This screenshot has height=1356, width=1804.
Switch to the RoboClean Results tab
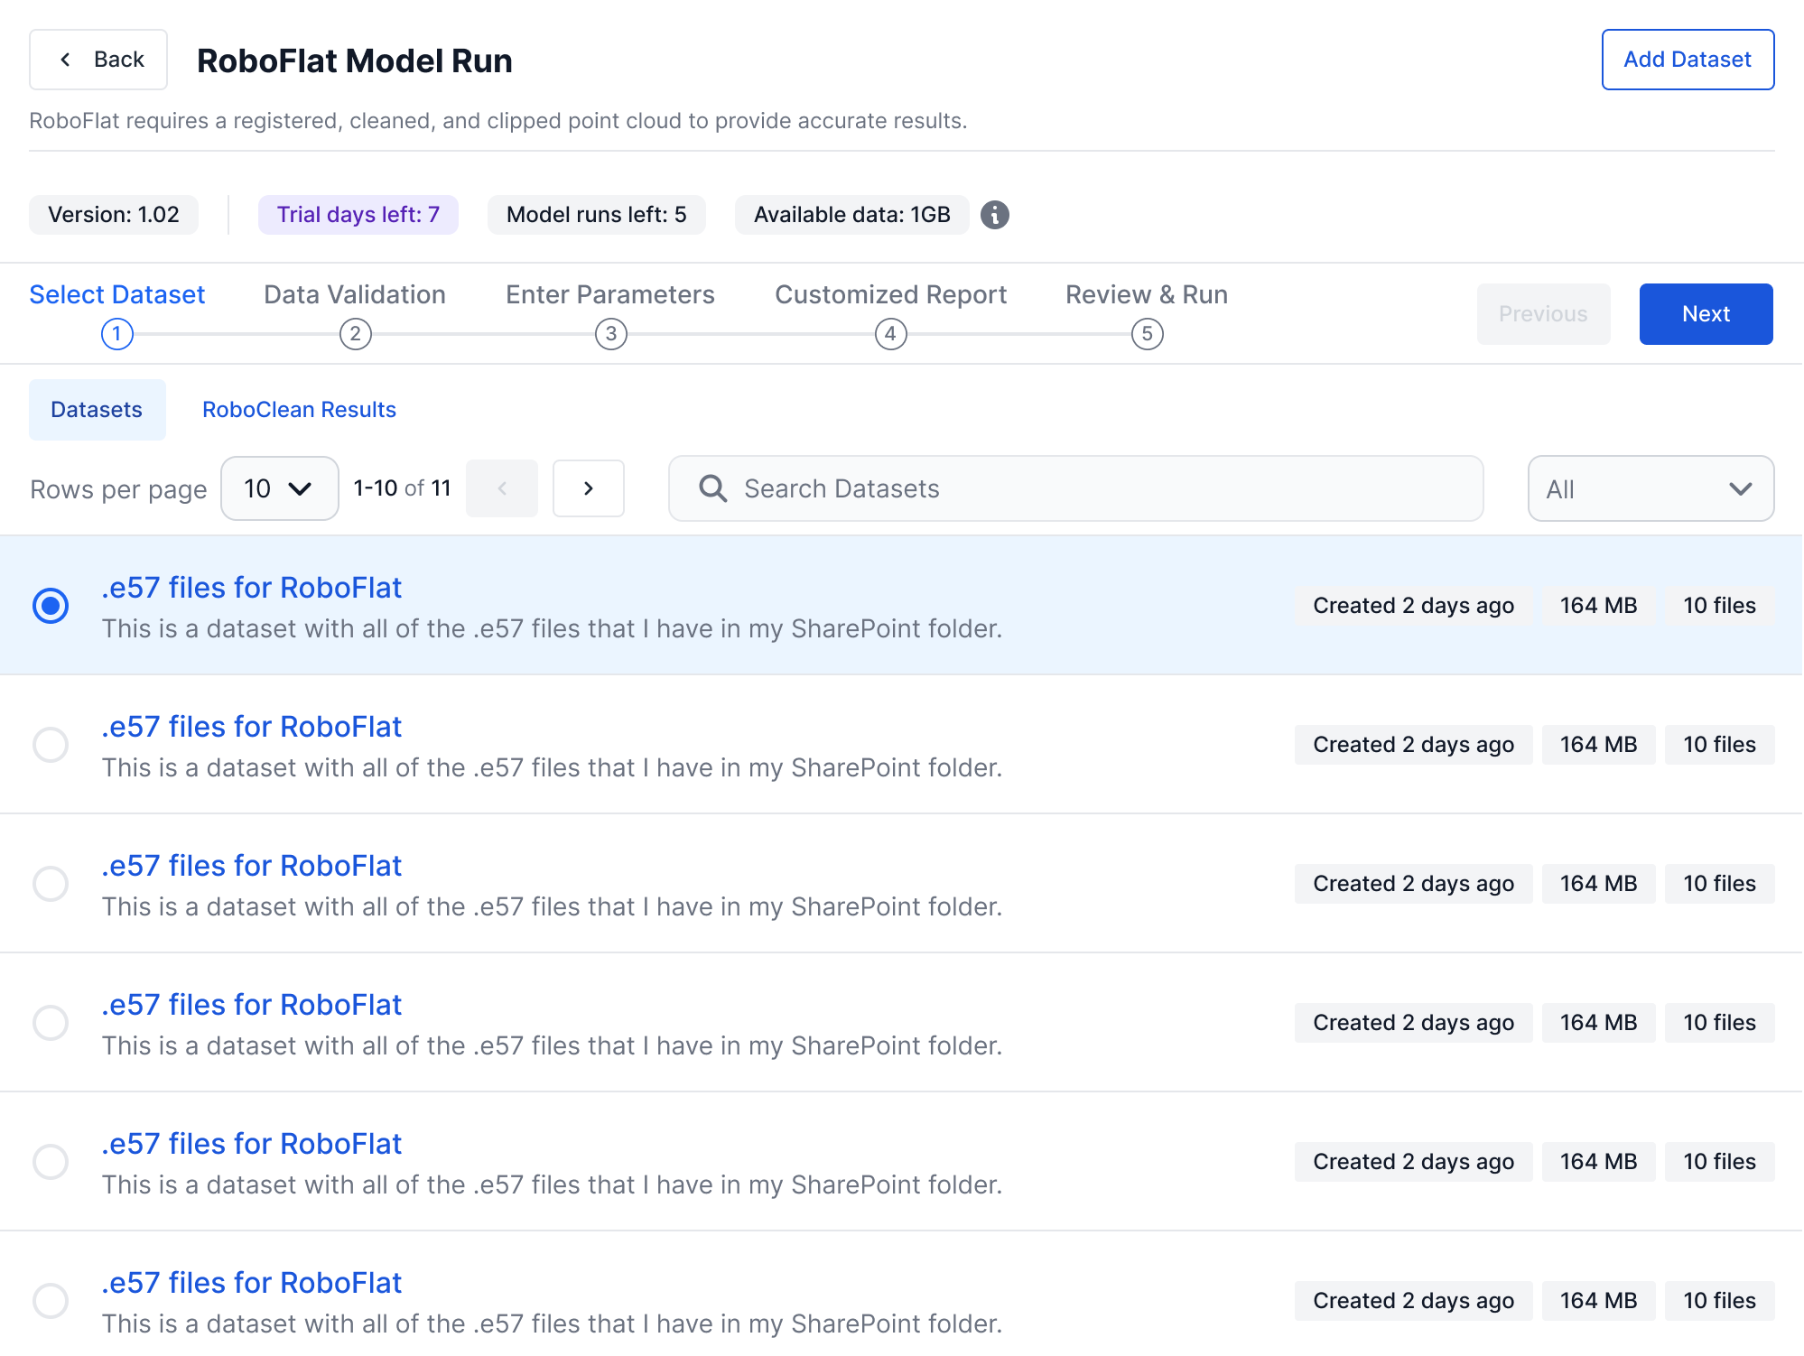[x=299, y=410]
